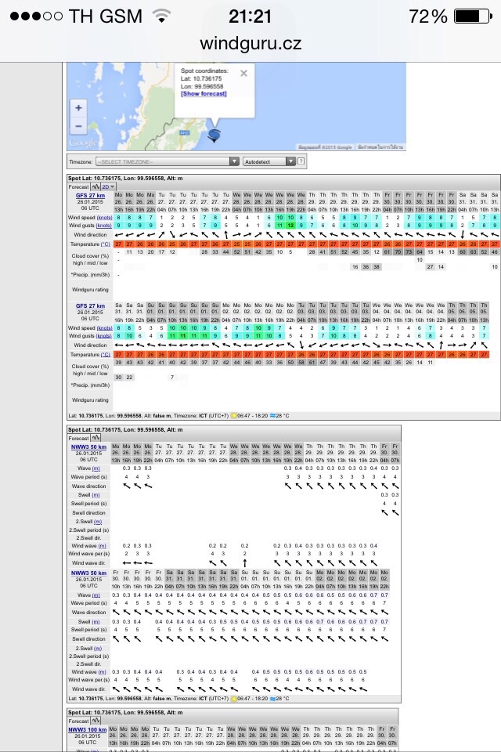Click the green wind gust cell showing 12
The image size is (501, 752).
pos(290,226)
